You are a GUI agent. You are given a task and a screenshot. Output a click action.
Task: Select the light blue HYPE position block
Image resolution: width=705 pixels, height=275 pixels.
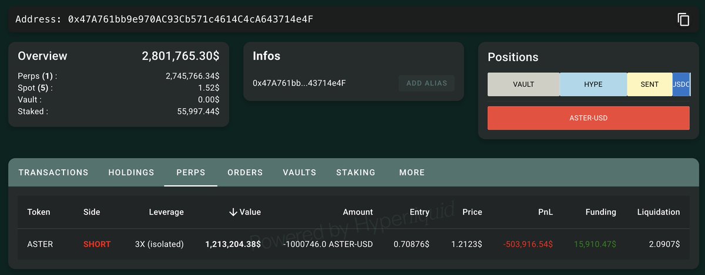coord(593,84)
